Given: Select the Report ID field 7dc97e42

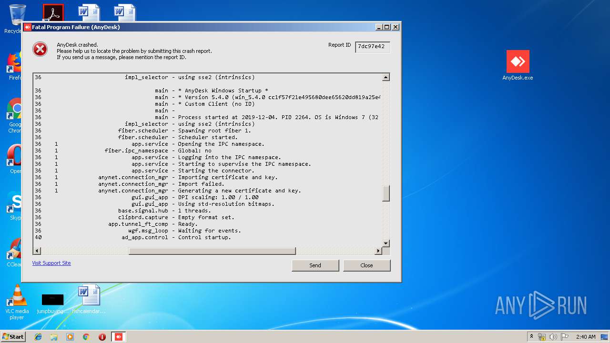Looking at the screenshot, I should pyautogui.click(x=373, y=47).
